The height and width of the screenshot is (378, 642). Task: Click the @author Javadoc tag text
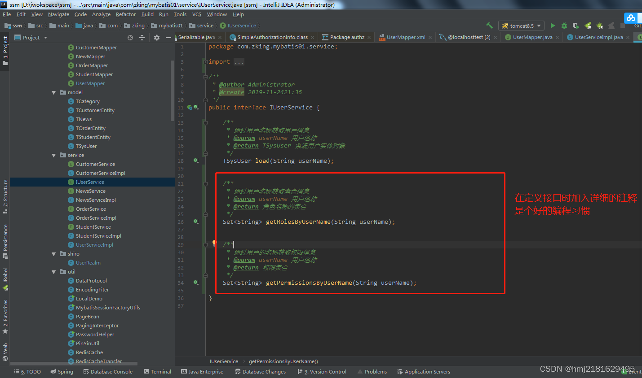pos(232,84)
